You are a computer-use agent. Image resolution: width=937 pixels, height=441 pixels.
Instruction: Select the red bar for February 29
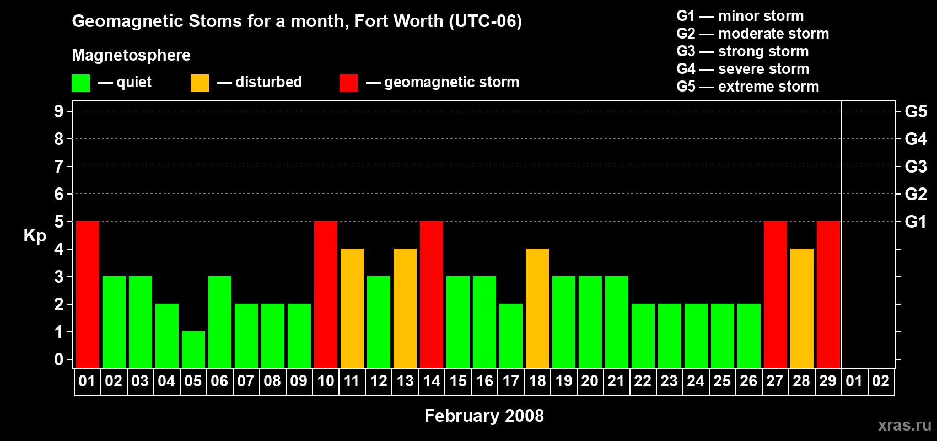pyautogui.click(x=828, y=294)
